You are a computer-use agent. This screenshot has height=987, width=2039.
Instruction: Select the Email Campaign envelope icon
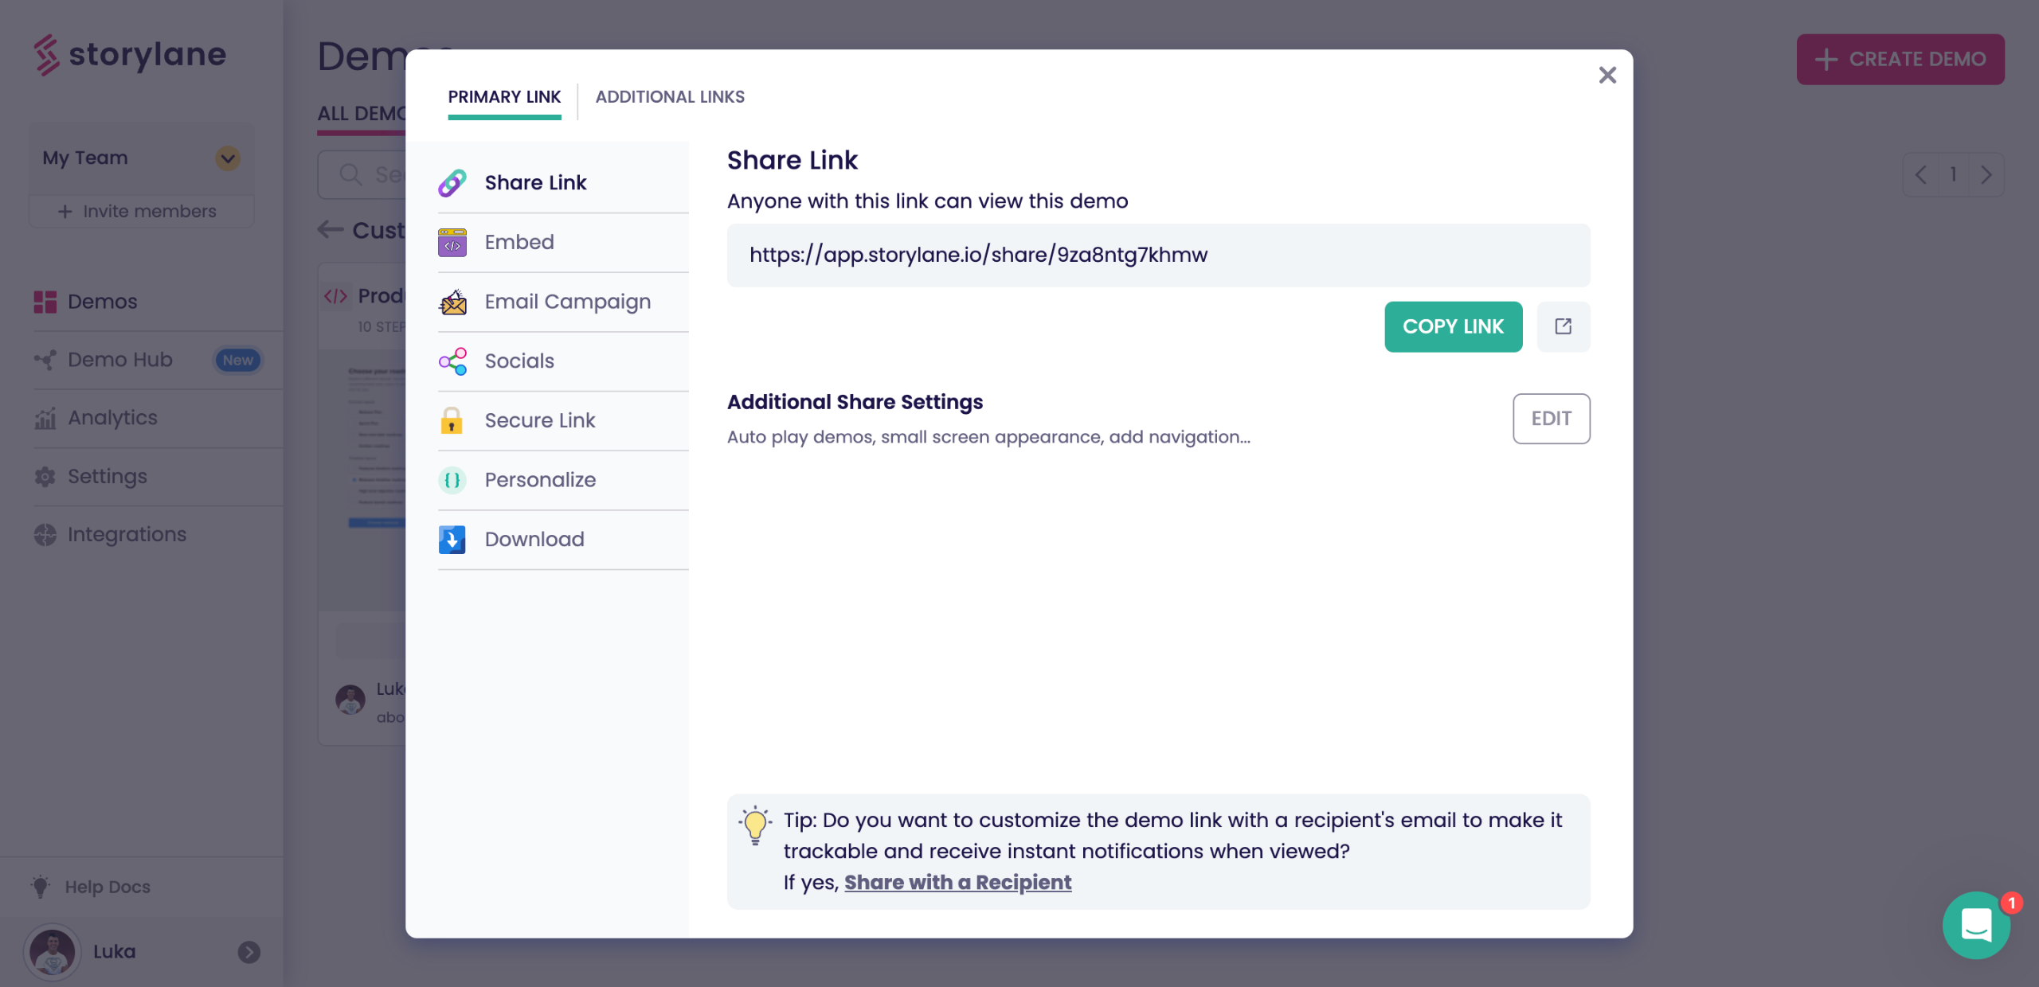[452, 302]
